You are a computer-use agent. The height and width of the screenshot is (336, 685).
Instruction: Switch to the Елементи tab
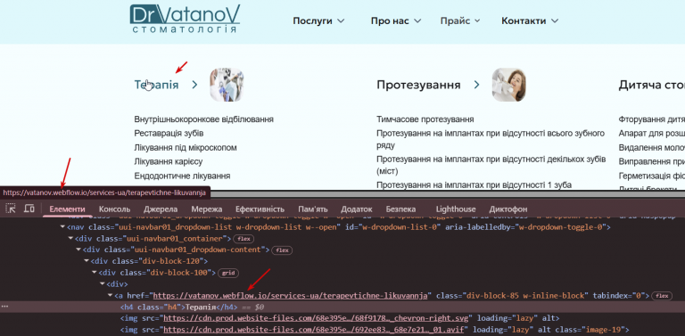point(67,209)
